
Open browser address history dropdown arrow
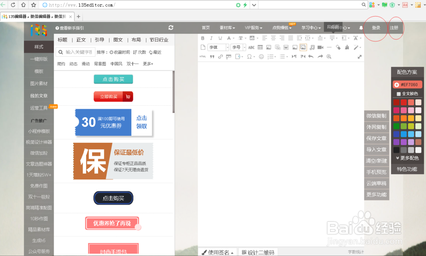(254, 5)
